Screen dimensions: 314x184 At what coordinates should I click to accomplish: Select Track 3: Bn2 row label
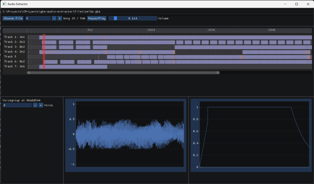pos(14,47)
